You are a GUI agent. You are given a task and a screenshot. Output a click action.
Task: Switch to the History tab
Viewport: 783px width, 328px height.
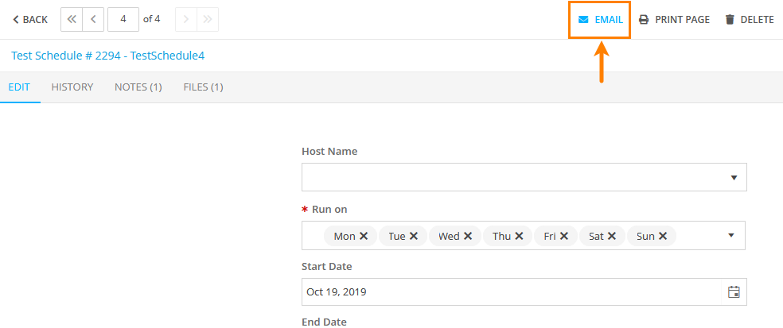click(x=72, y=87)
